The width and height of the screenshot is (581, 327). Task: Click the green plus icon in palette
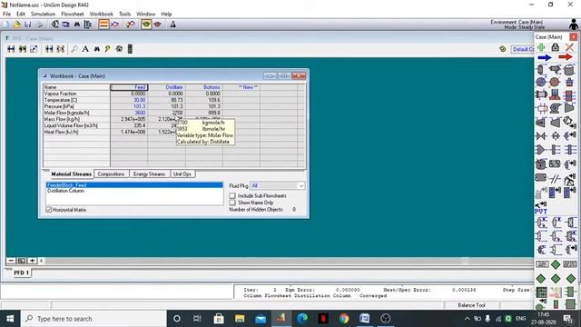541,47
